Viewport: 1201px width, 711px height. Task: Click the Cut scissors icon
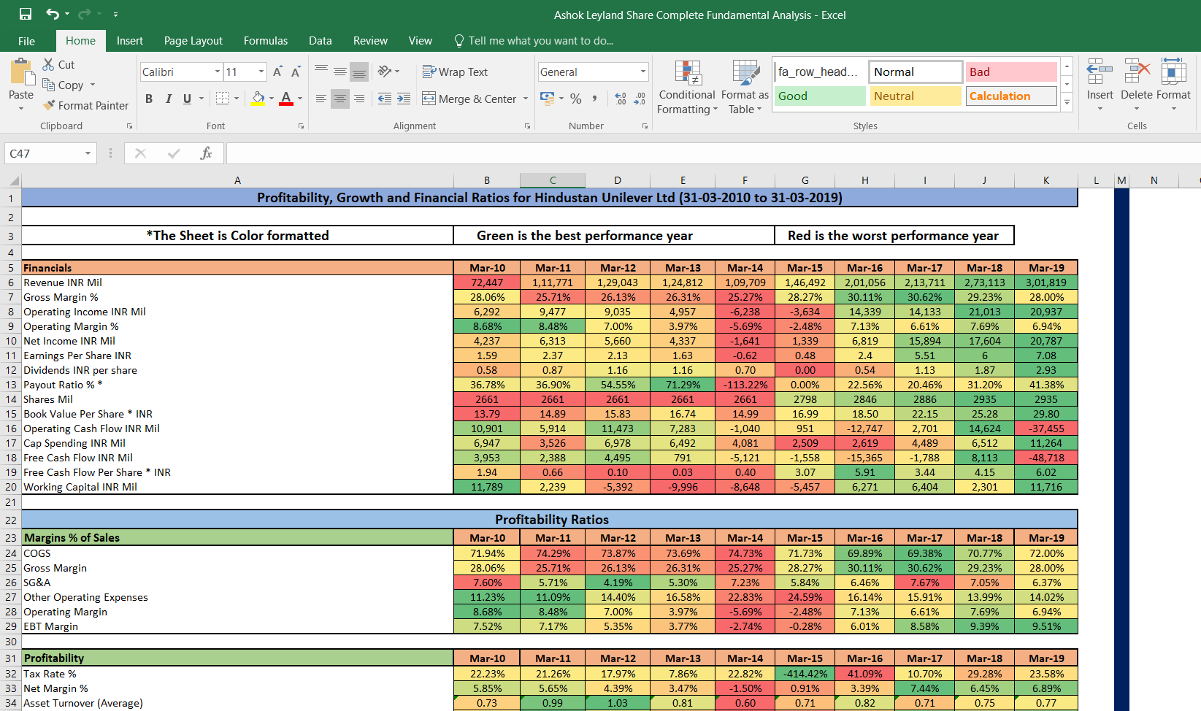coord(48,64)
